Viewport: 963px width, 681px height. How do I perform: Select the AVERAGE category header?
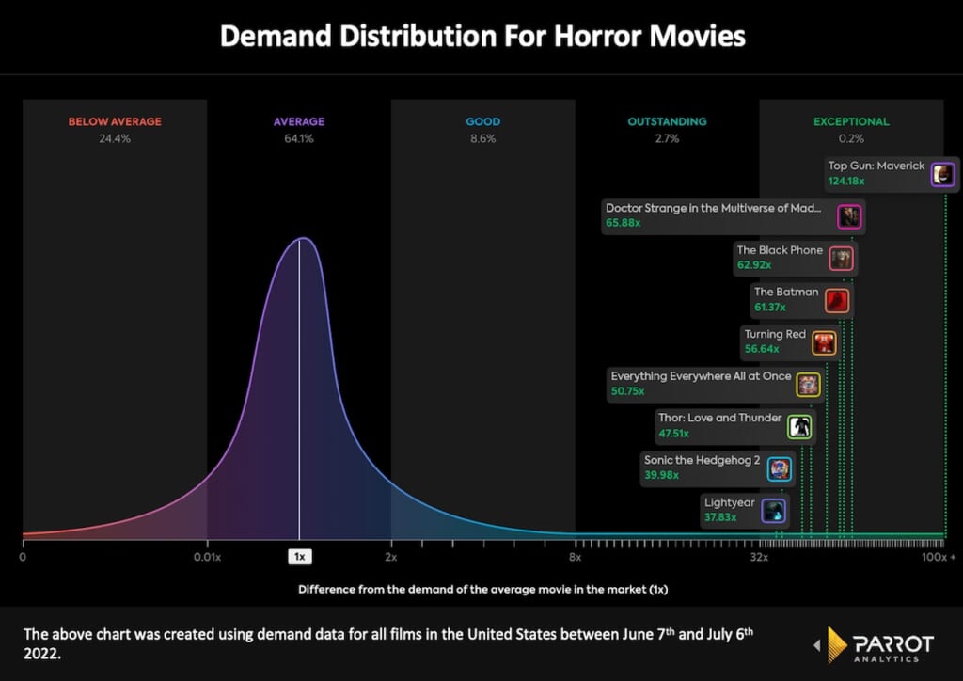299,121
